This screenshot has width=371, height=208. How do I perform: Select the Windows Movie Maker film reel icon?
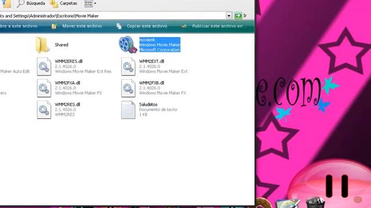pyautogui.click(x=128, y=44)
